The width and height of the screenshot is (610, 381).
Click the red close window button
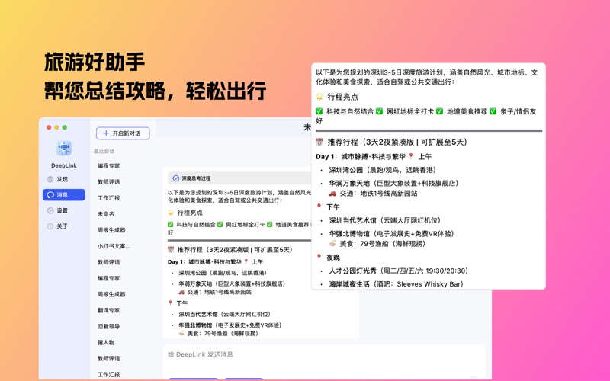click(49, 127)
